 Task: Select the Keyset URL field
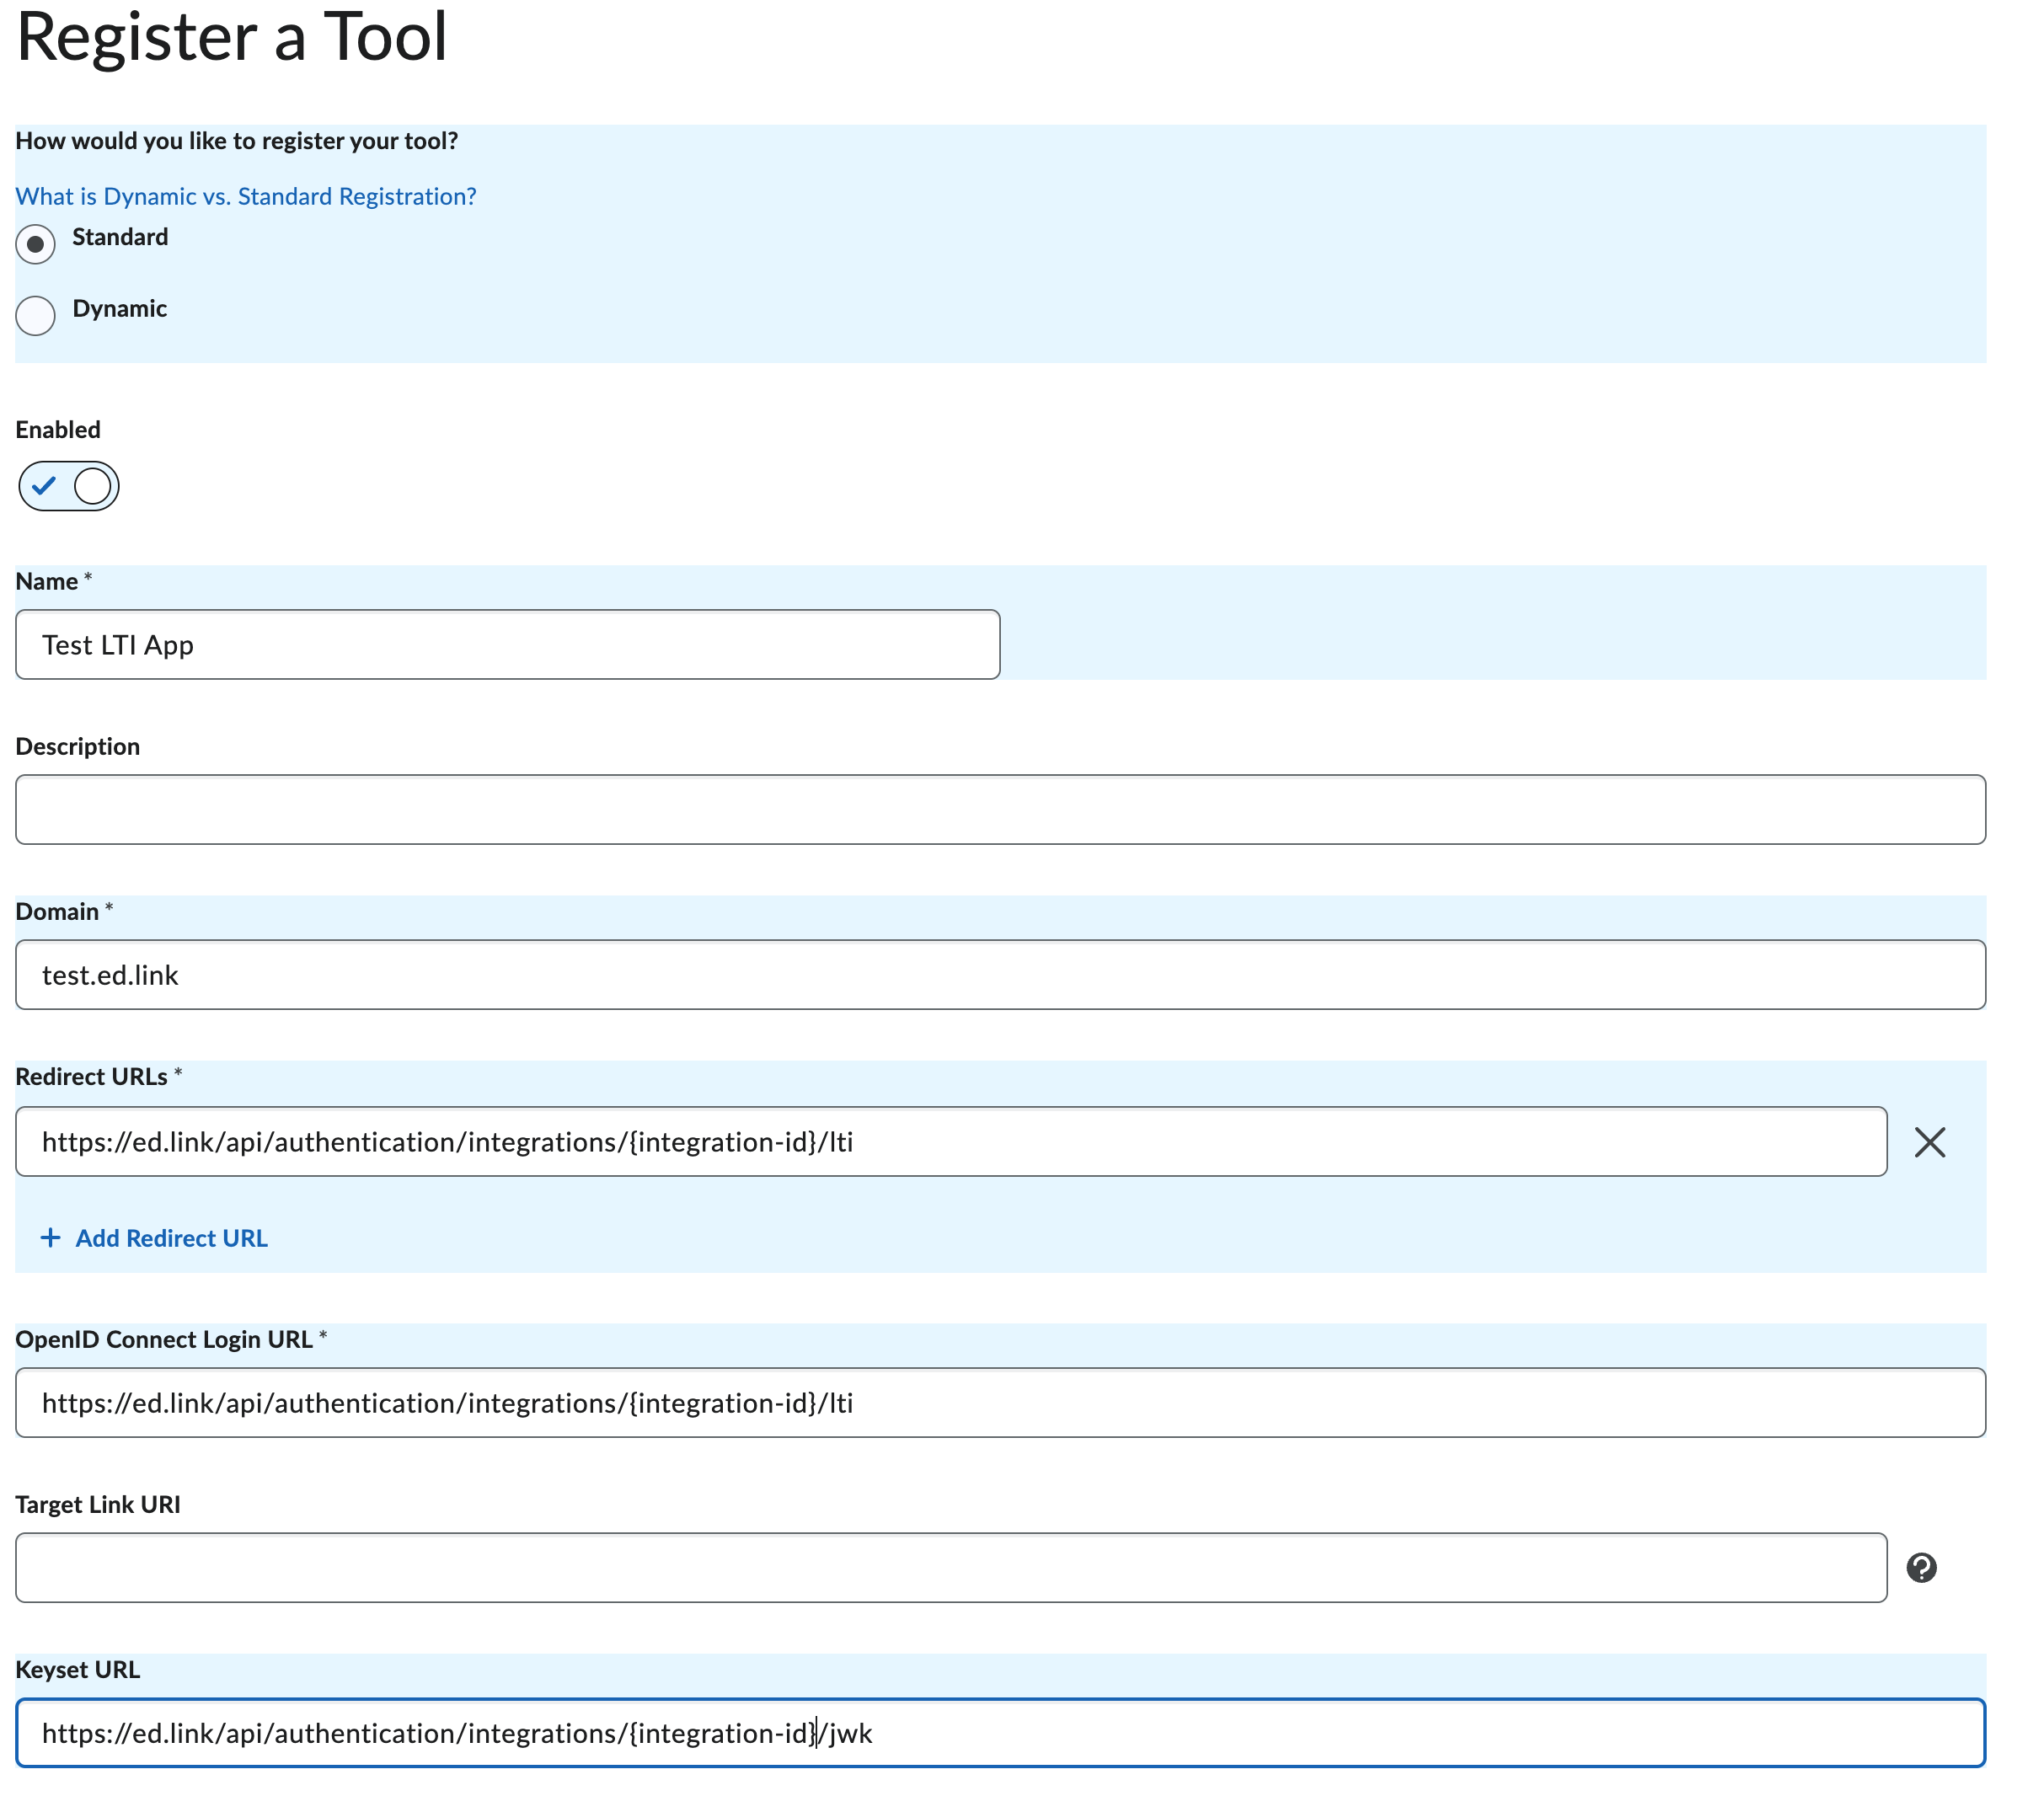(998, 1733)
